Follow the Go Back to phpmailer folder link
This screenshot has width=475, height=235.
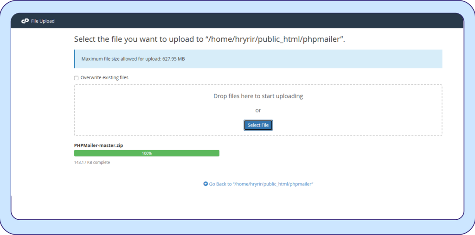pos(261,184)
